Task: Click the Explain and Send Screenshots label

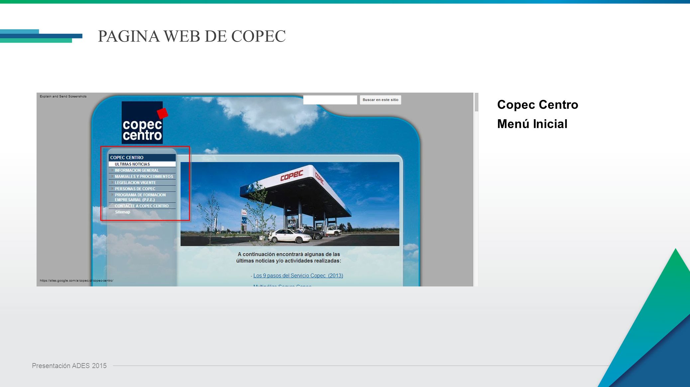Action: 63,96
